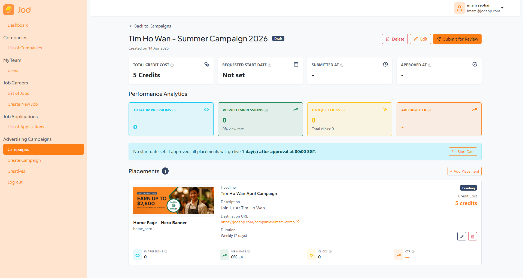Click the placement Clicks info icon
The height and width of the screenshot is (278, 523).
(330, 252)
